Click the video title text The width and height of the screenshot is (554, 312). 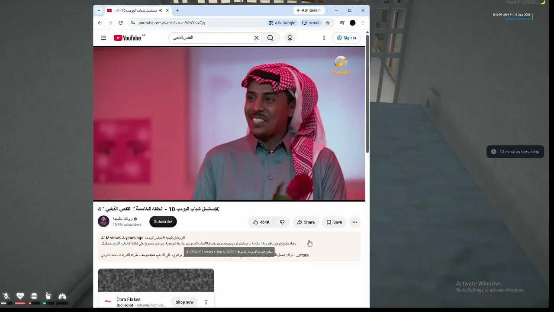coord(158,209)
